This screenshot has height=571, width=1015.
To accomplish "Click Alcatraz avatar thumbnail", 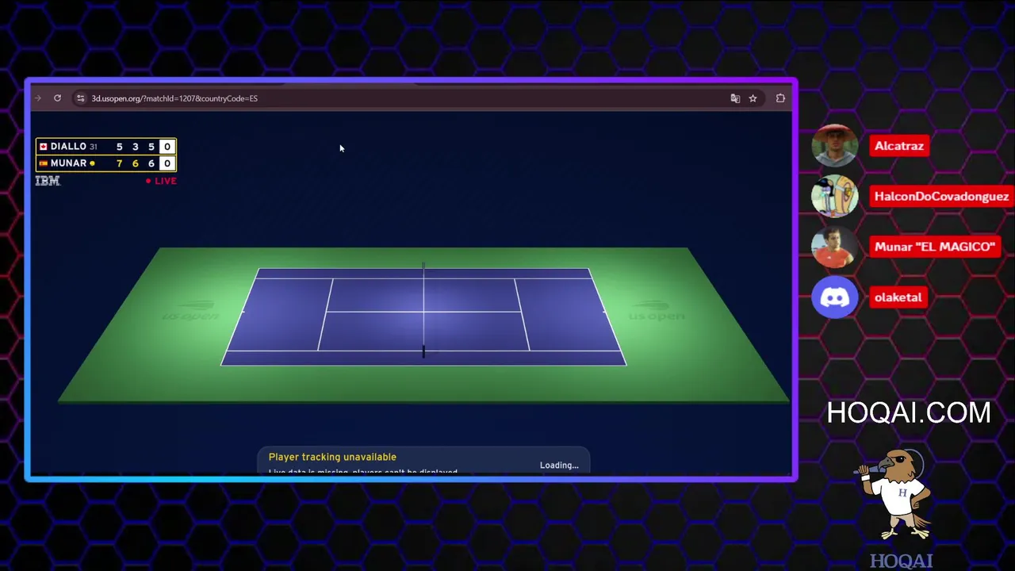I will pos(834,146).
